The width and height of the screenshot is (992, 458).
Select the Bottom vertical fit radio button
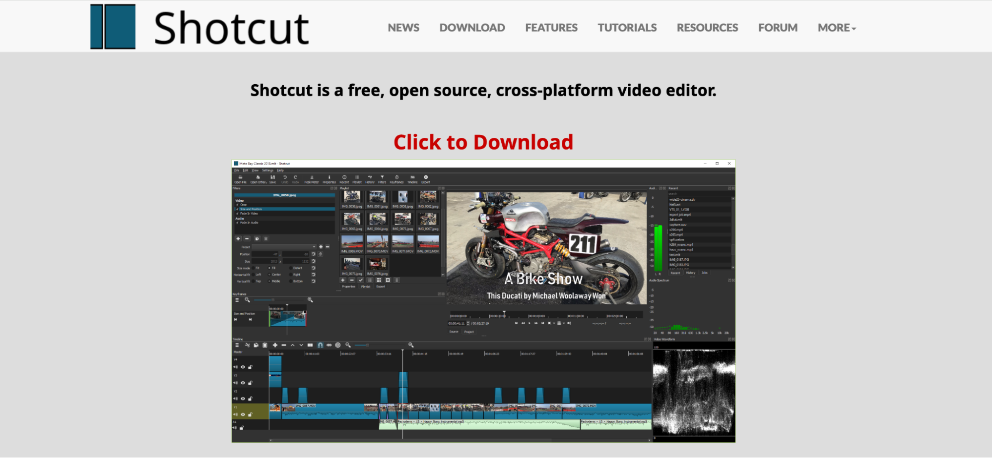pos(291,281)
